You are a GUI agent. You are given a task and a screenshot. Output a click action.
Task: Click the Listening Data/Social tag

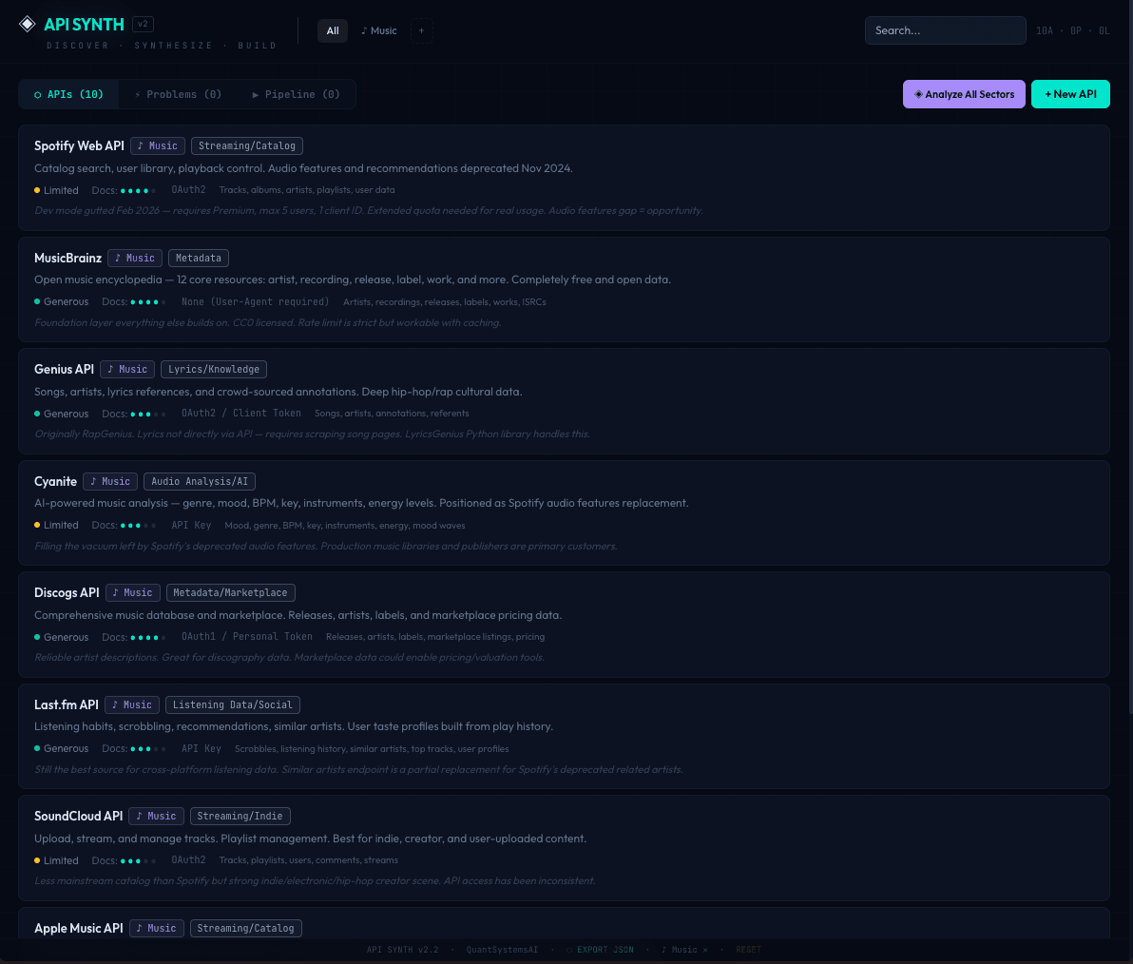pos(233,704)
